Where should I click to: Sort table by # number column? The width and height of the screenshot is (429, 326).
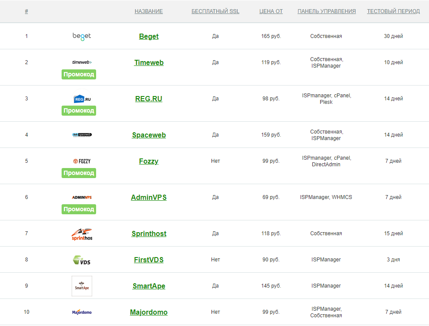click(x=27, y=11)
